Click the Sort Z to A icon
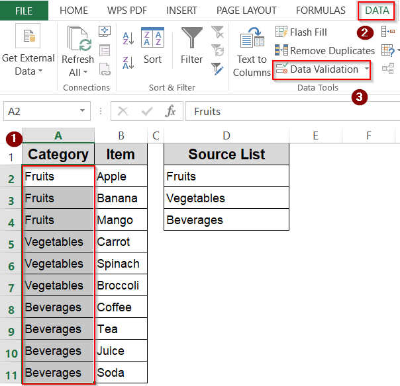The width and height of the screenshot is (400, 386). pos(128,62)
